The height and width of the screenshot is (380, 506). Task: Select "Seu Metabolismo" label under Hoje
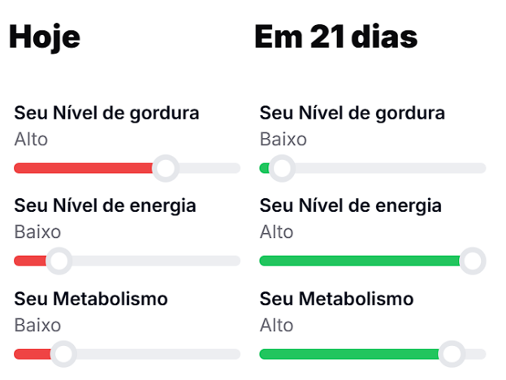[x=91, y=299]
